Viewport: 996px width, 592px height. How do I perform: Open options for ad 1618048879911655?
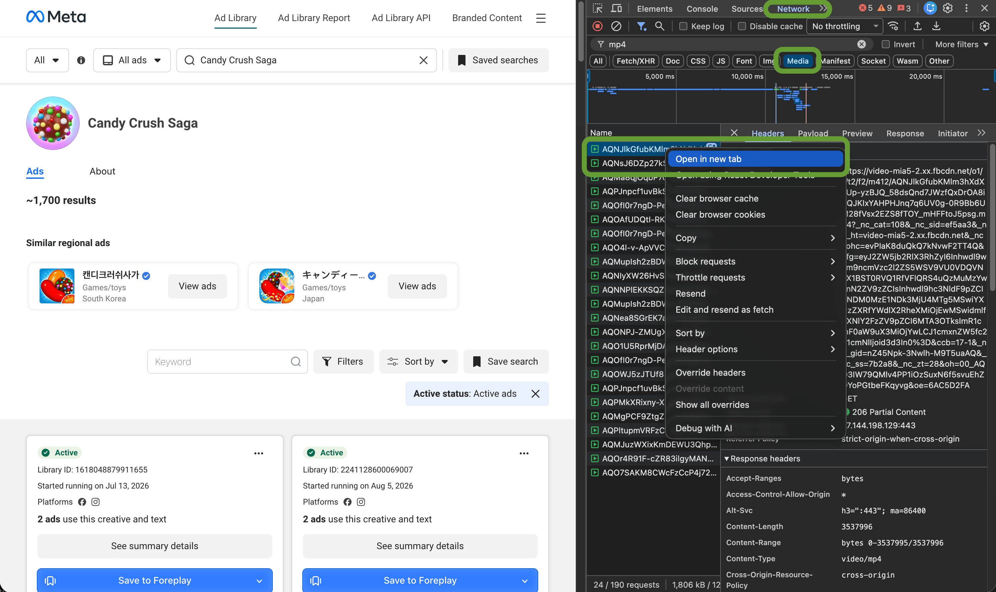pos(259,453)
